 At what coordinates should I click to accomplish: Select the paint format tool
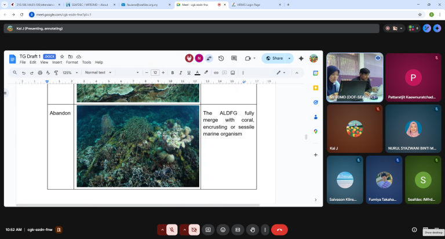coord(56,73)
